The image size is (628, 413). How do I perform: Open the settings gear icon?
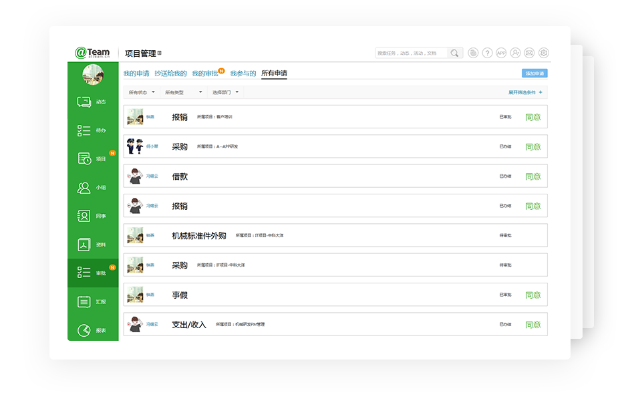tap(544, 53)
